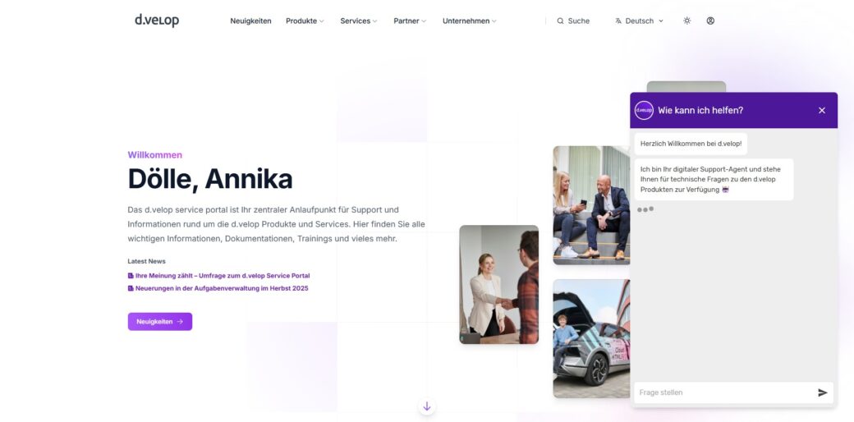Toggle the light/dark theme sun icon
854x422 pixels.
[x=686, y=21]
